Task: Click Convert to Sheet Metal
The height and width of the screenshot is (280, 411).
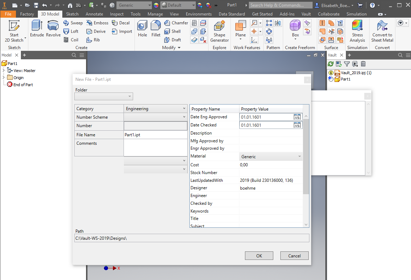Action: pos(382,30)
